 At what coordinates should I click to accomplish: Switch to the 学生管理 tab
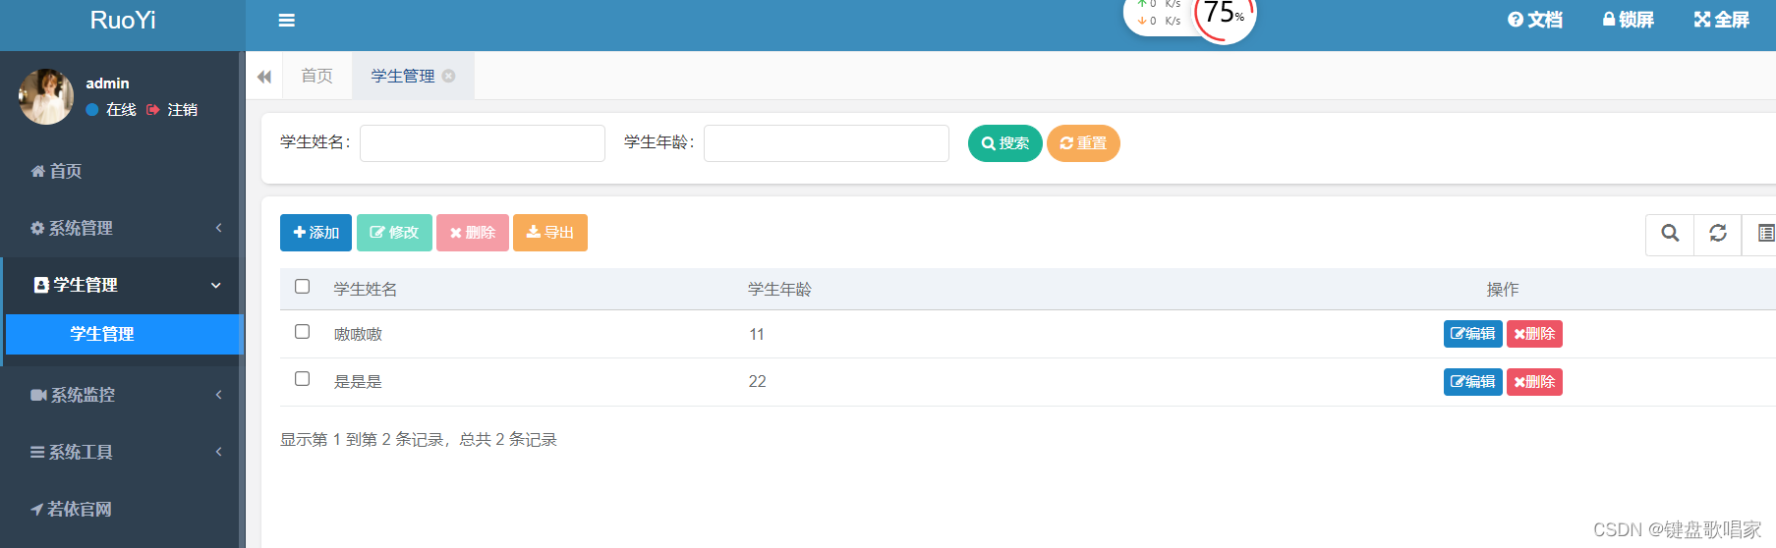tap(403, 77)
